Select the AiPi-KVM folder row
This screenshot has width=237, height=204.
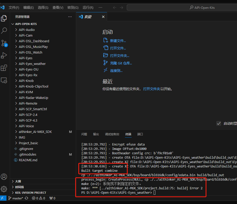click(x=43, y=92)
